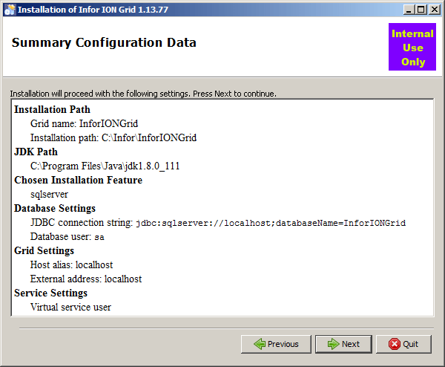Close the installer window from the title bar
Image resolution: width=445 pixels, height=367 pixels.
point(434,10)
